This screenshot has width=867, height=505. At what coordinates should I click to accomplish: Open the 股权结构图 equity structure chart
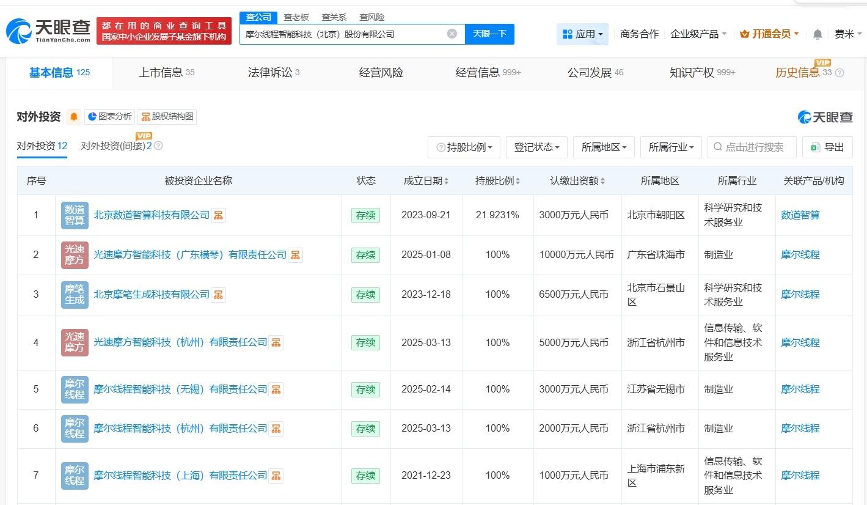pos(166,117)
